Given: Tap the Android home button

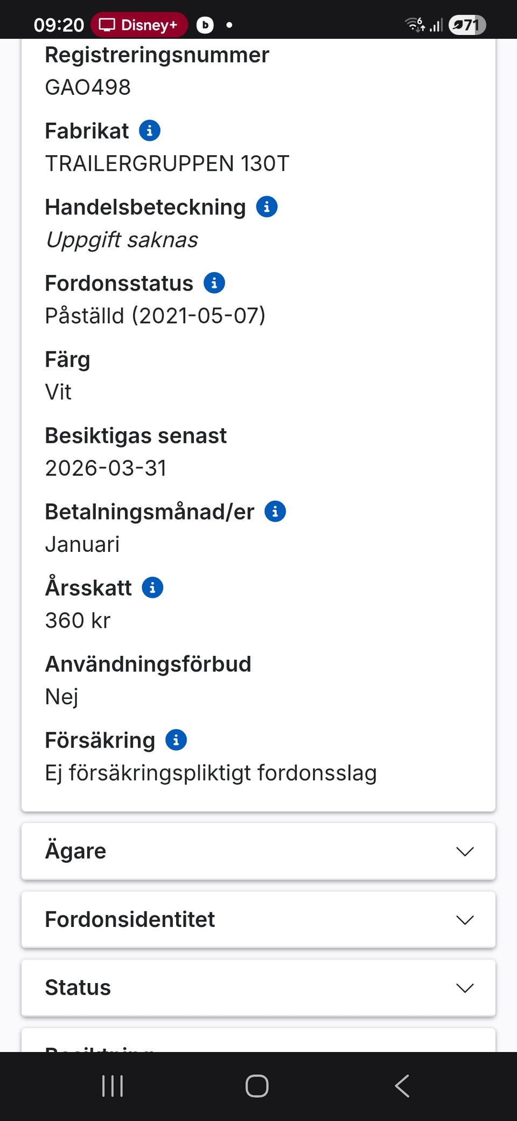Looking at the screenshot, I should [x=257, y=1086].
